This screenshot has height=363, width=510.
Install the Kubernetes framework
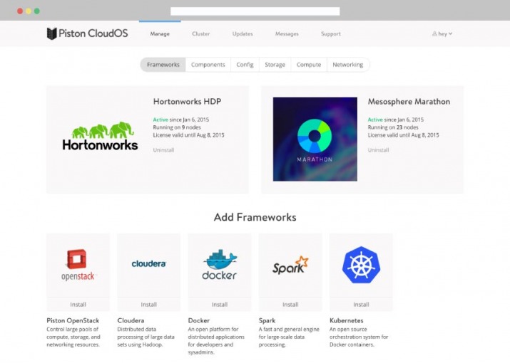361,305
